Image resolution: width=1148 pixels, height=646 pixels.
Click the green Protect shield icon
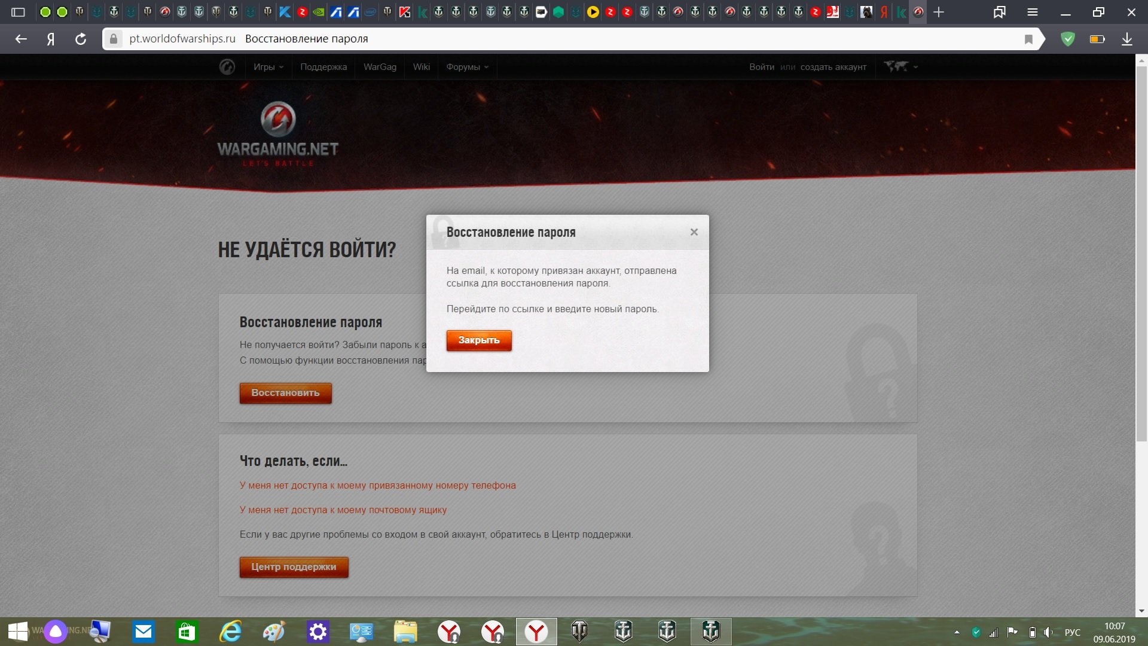point(1067,39)
